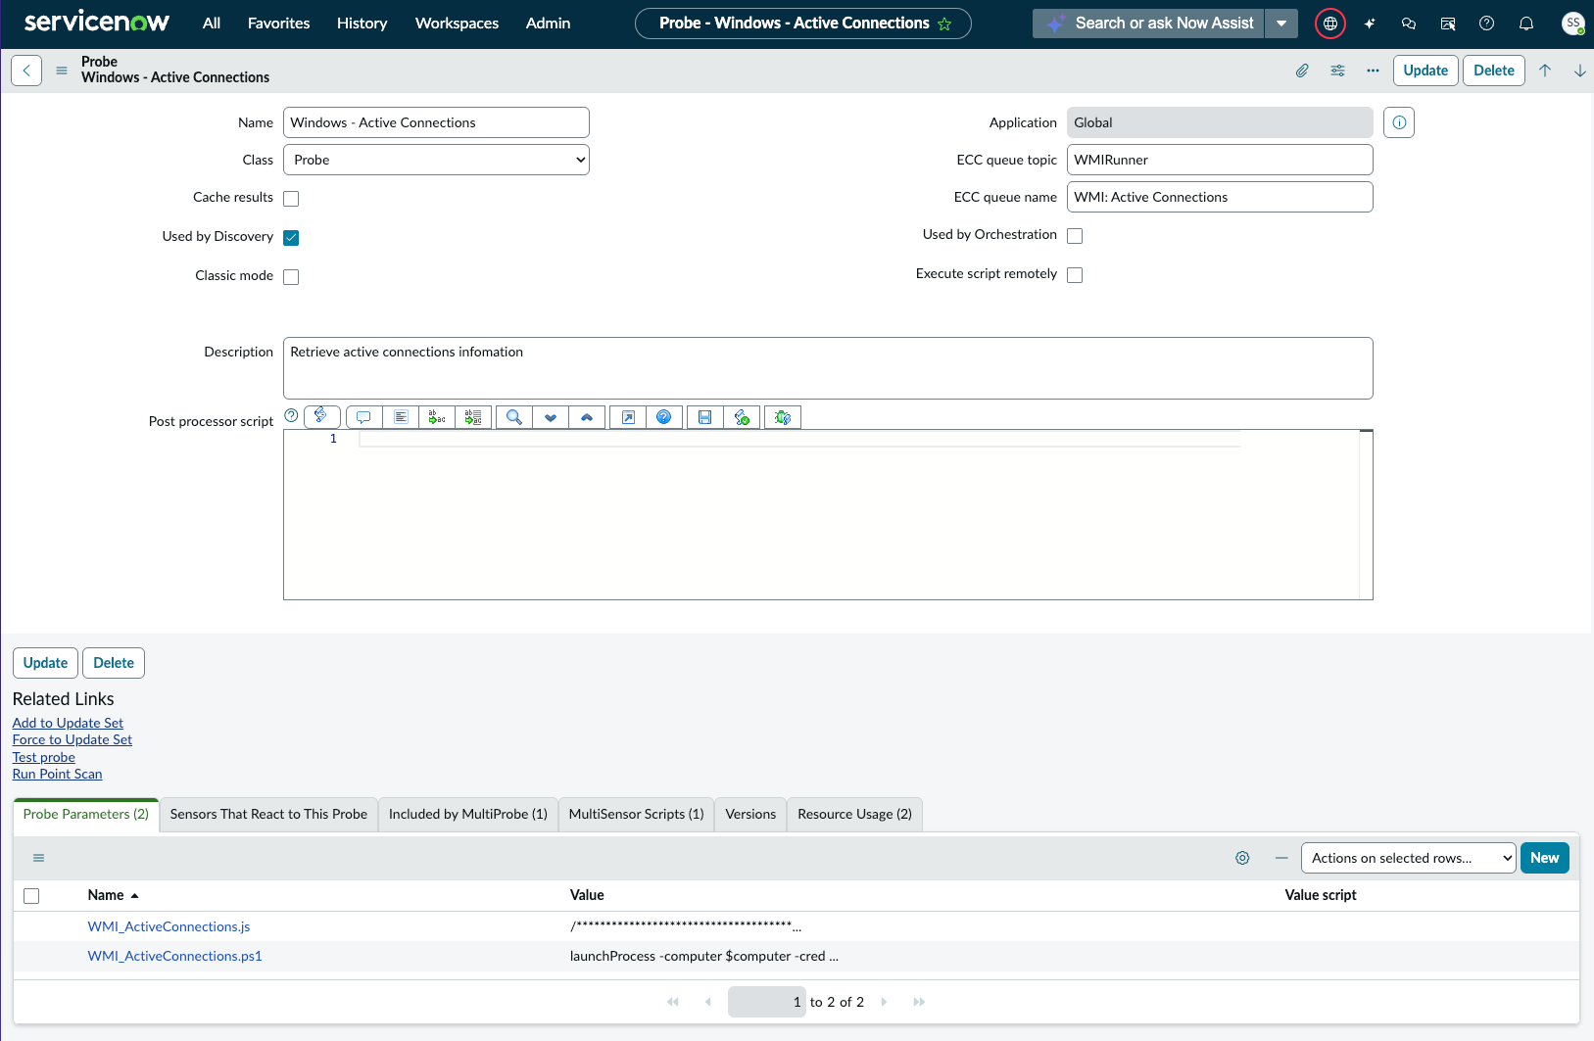Click the replace icon in the script toolbar
The width and height of the screenshot is (1594, 1041).
[x=437, y=417]
